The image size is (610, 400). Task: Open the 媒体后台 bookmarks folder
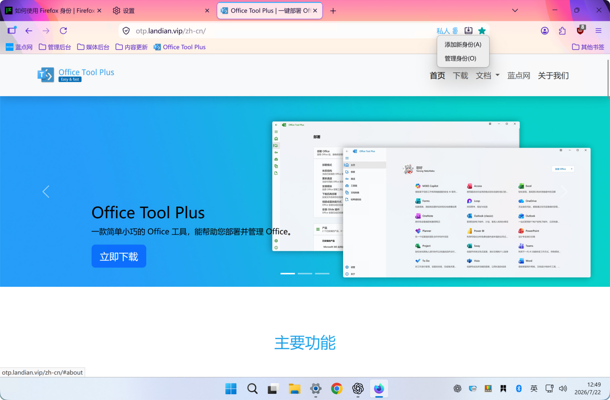93,47
